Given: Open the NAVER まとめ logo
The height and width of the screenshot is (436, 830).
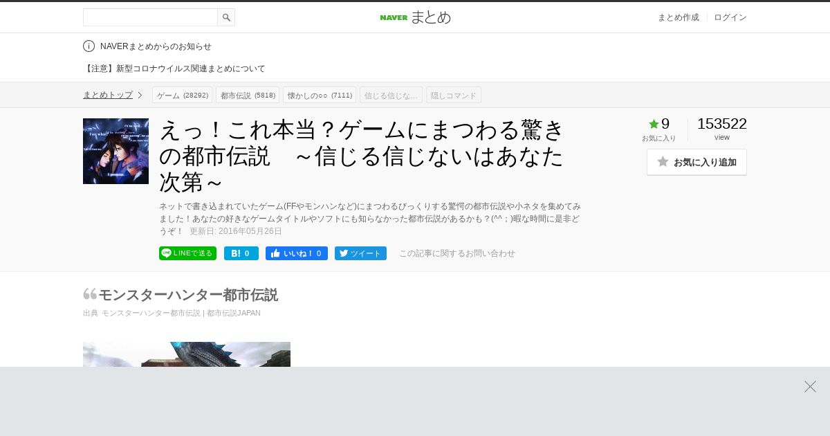Looking at the screenshot, I should coord(415,17).
